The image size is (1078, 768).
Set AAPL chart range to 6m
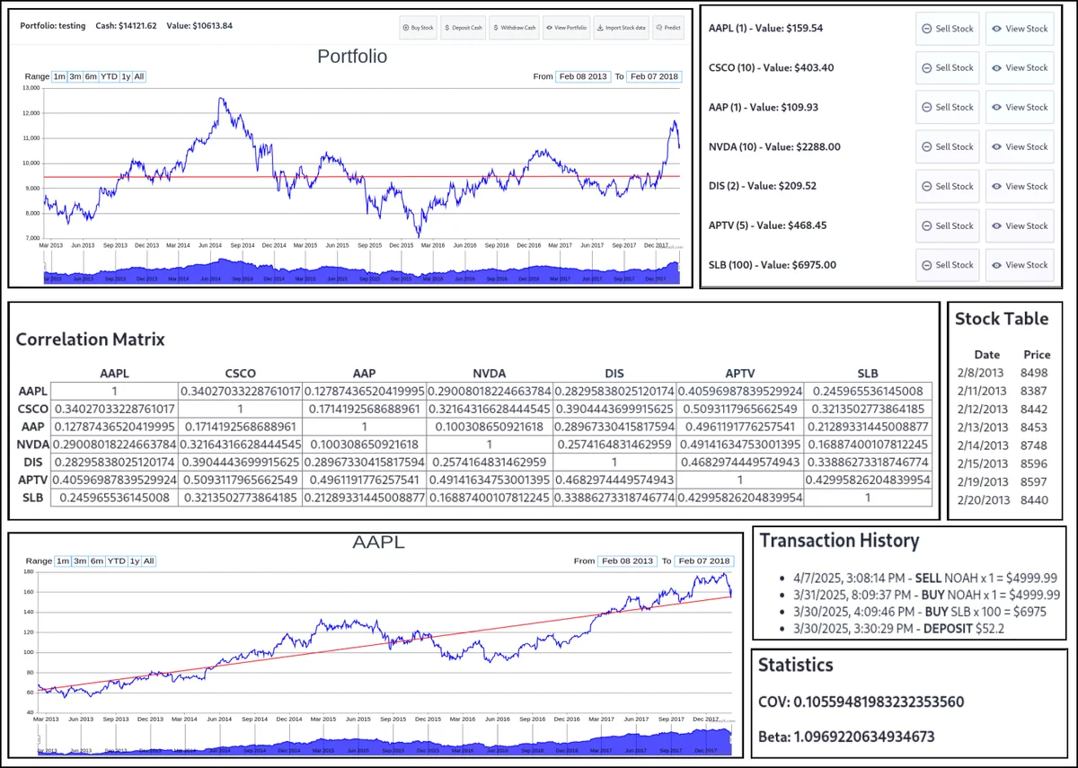pyautogui.click(x=97, y=561)
